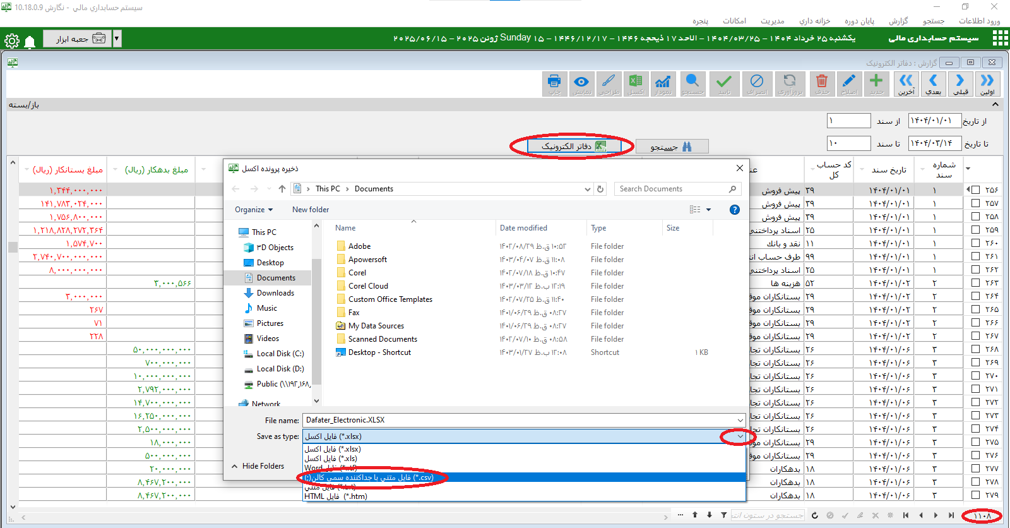Go to first record (اولین) toolbar icon
This screenshot has height=528, width=1010.
pyautogui.click(x=987, y=84)
